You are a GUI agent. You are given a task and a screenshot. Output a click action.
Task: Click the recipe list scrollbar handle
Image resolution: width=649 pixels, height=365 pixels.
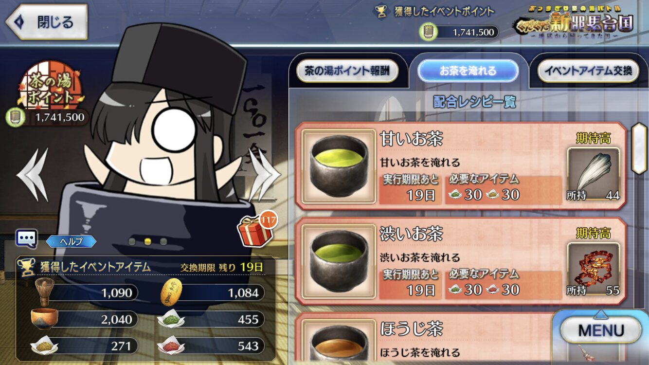[x=639, y=148]
